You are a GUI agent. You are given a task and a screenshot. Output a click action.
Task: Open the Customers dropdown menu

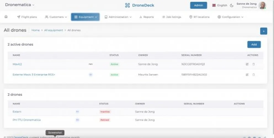[56, 17]
